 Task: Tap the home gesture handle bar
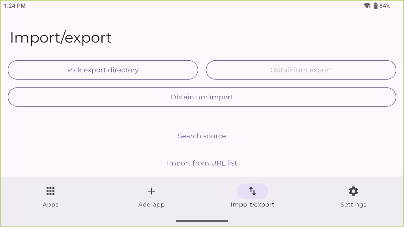(202, 221)
